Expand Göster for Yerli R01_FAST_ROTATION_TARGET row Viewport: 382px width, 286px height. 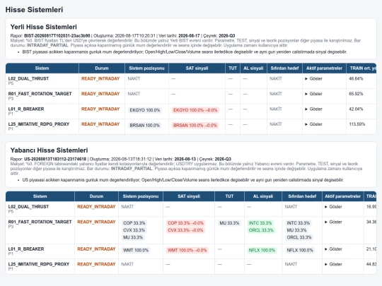313,94
